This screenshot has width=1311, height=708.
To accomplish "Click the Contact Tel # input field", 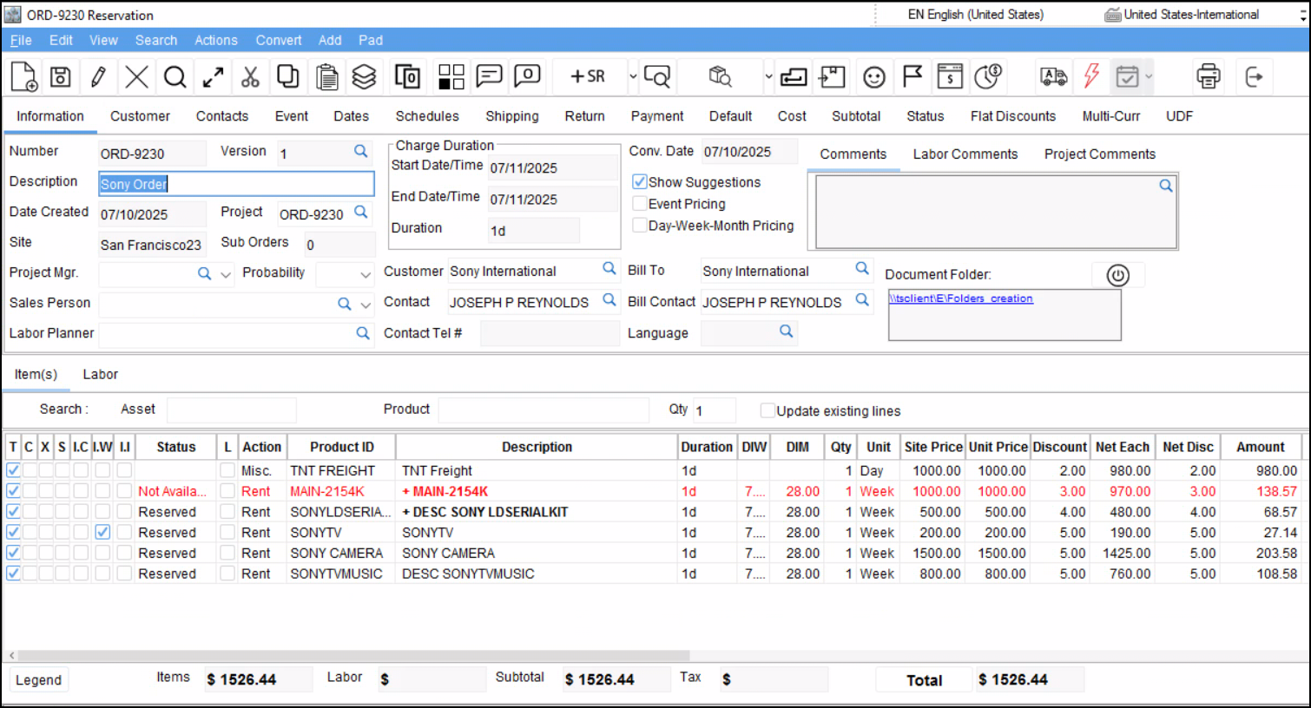I will coord(549,333).
